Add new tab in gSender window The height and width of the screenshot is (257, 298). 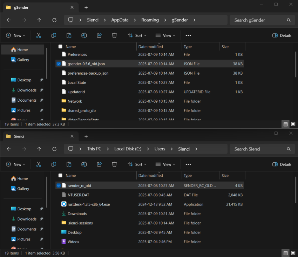86,8
